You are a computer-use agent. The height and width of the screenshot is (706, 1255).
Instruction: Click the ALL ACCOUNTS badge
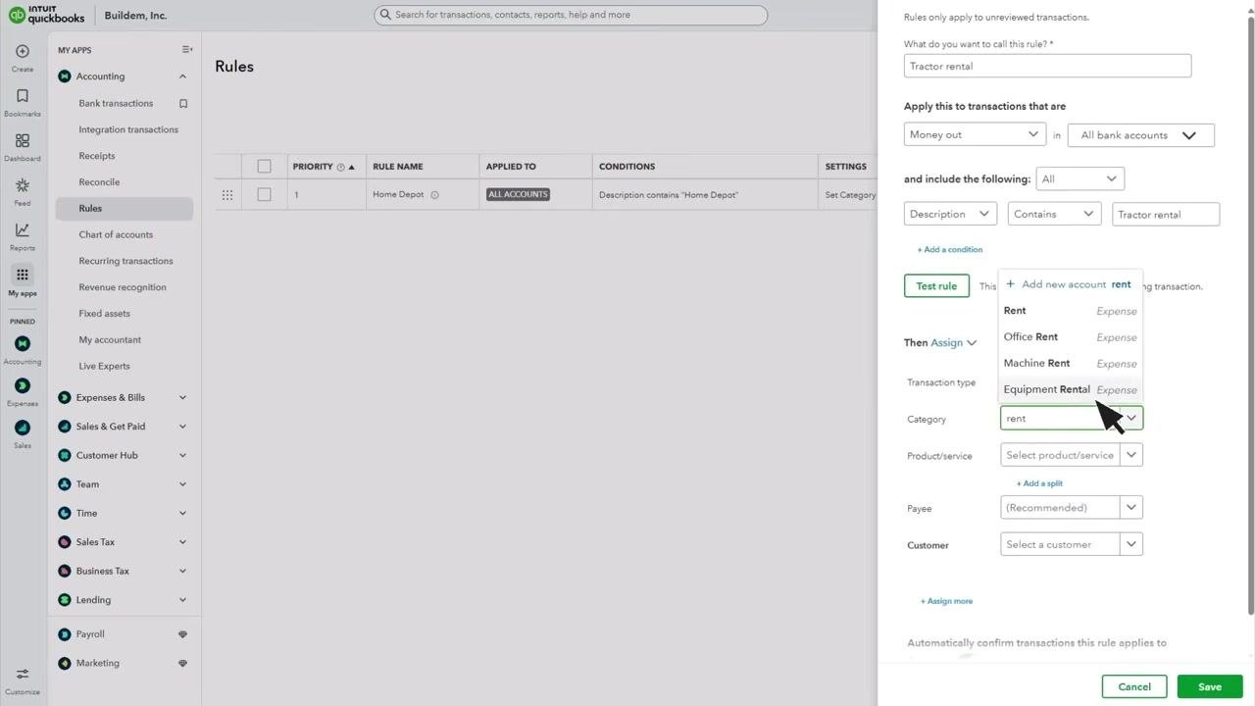[x=518, y=195]
